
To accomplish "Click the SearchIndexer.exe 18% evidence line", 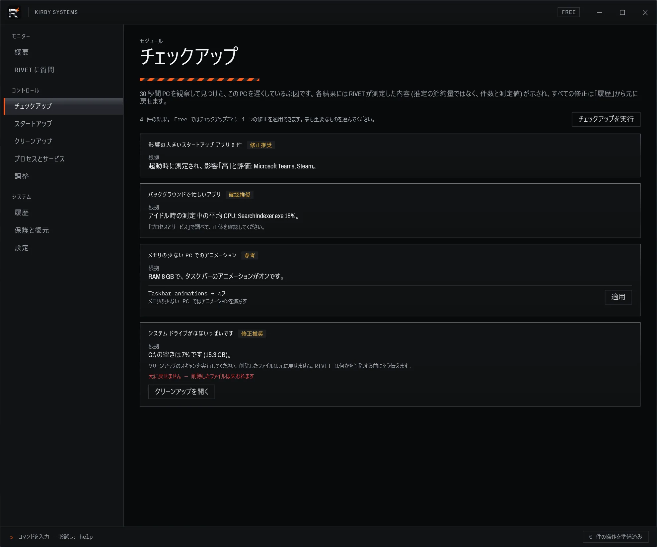I will tap(225, 216).
